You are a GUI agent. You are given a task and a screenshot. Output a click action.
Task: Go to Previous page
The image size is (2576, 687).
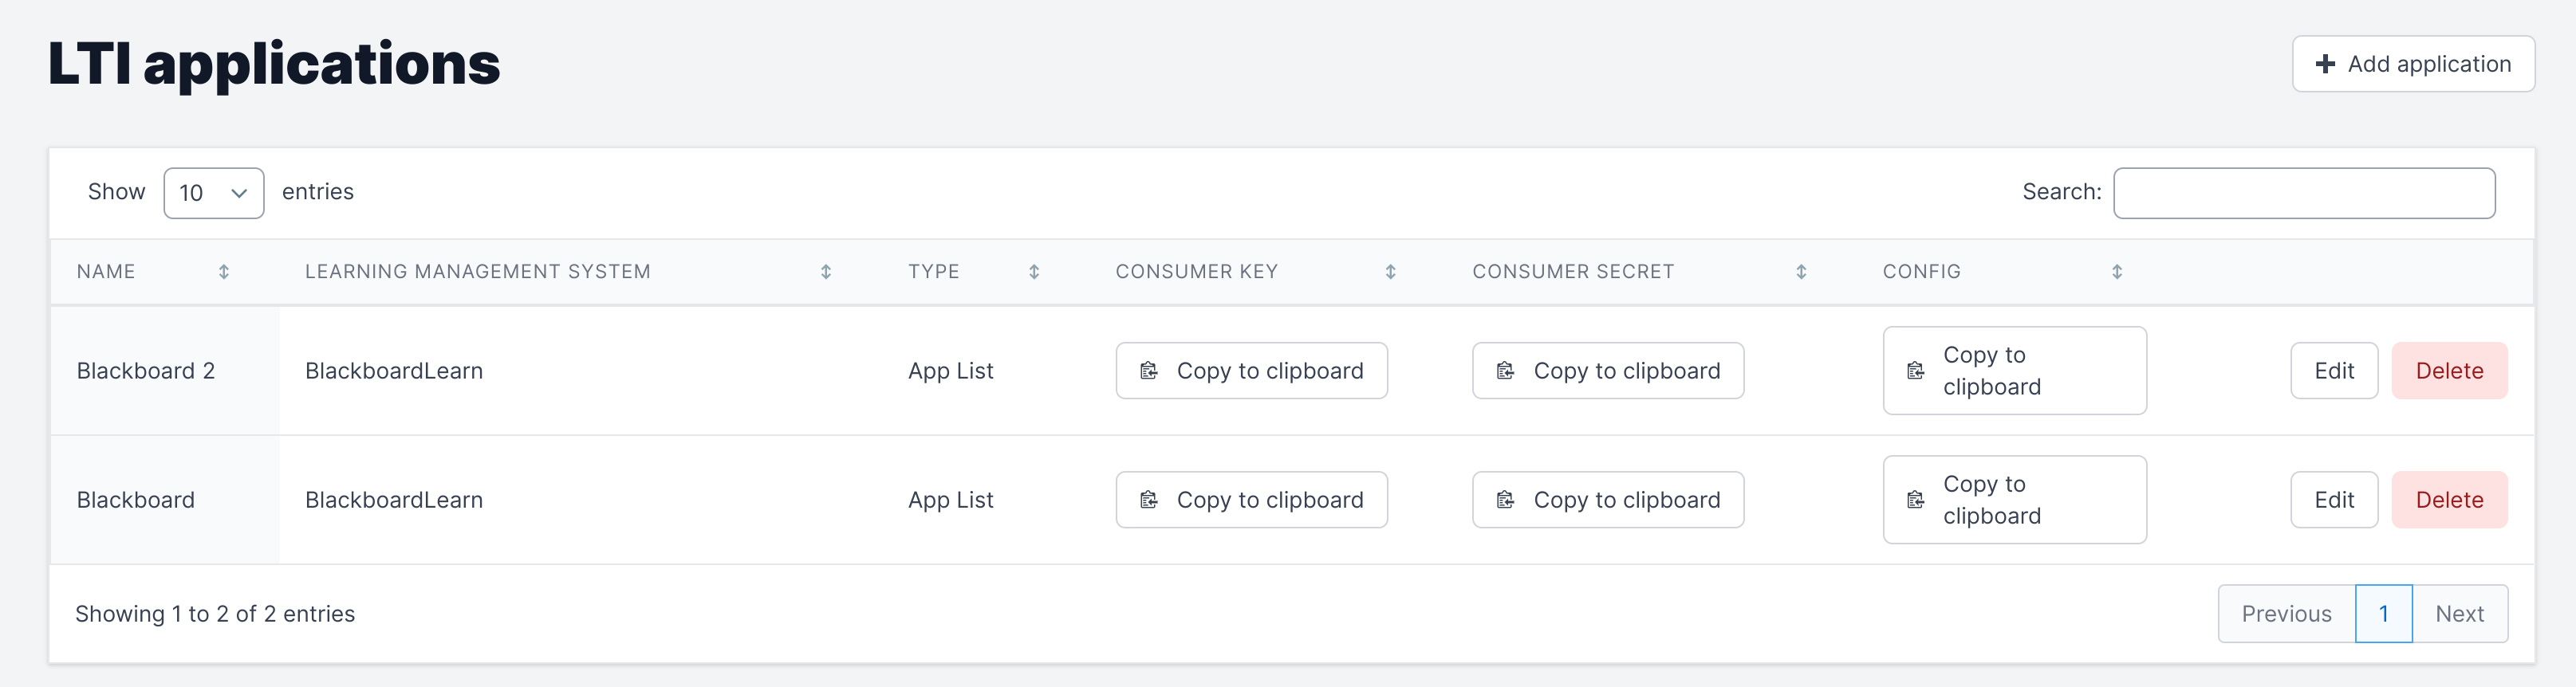(x=2286, y=614)
